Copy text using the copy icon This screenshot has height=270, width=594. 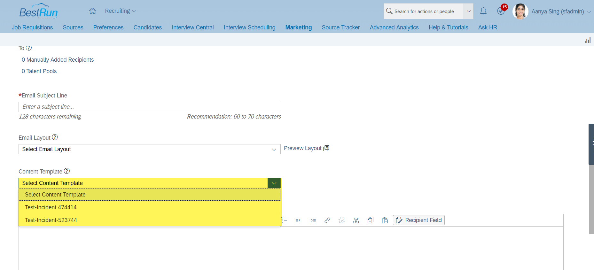(371, 220)
